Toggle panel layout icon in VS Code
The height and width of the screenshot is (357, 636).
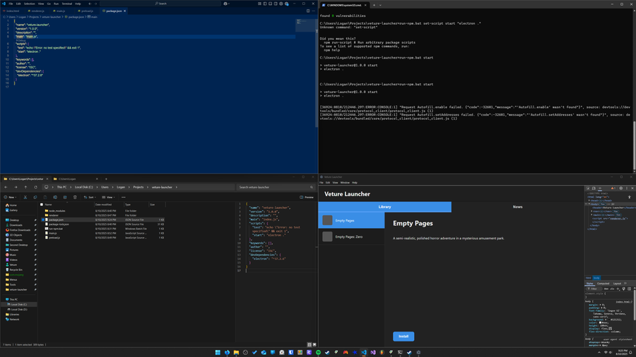point(270,4)
